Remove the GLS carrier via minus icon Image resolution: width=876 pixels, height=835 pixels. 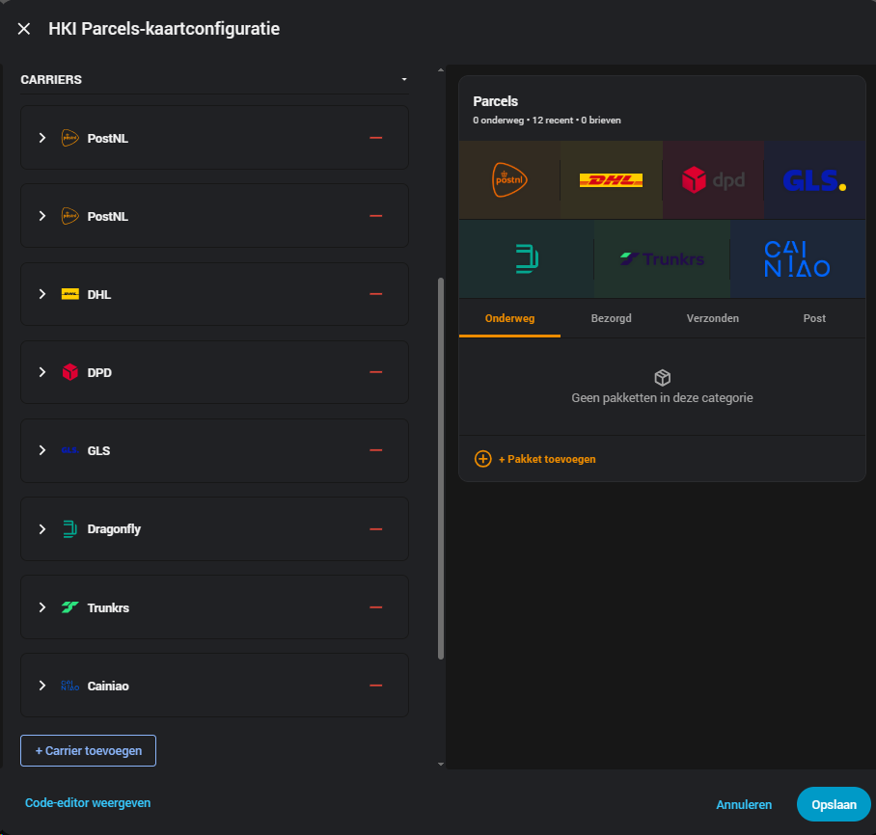coord(376,450)
